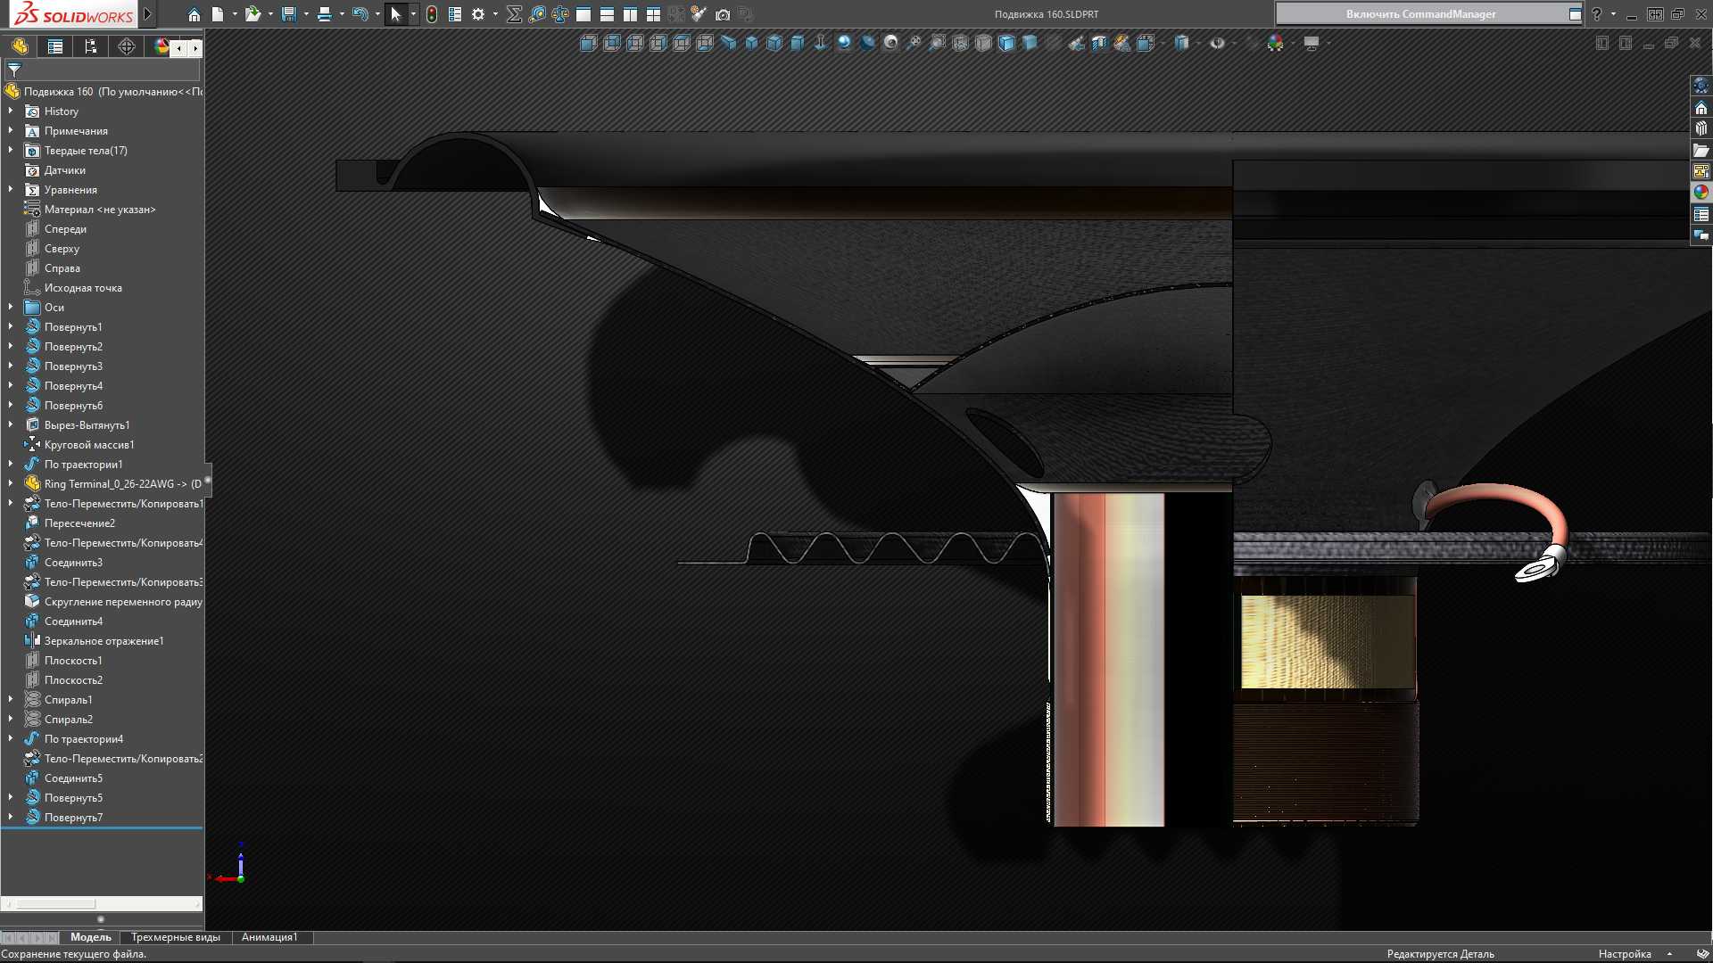Select Зеркальное отражение1 feature
This screenshot has height=963, width=1713.
click(x=94, y=641)
